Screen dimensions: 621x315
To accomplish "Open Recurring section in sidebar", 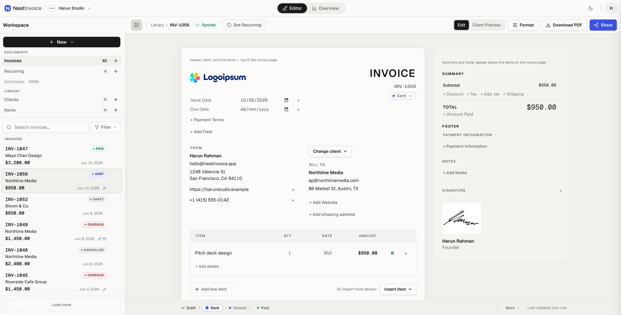I will point(62,71).
